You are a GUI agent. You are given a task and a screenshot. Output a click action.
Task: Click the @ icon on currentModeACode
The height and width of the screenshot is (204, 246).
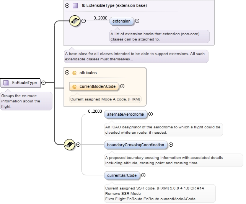coord(75,86)
